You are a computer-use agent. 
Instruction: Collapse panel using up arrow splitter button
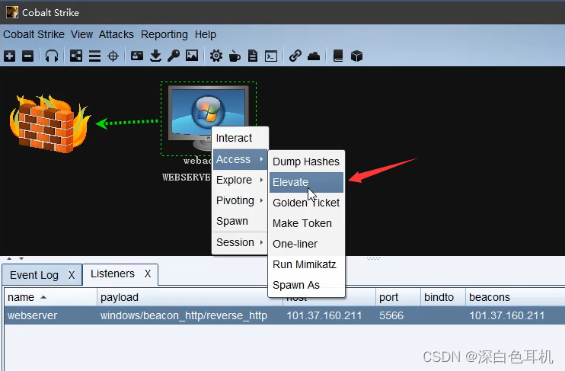tap(9, 258)
